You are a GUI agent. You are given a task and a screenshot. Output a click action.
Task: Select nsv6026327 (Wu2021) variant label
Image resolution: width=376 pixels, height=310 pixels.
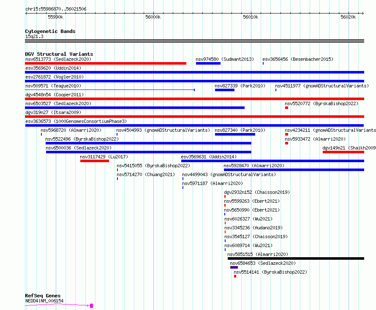(x=249, y=219)
